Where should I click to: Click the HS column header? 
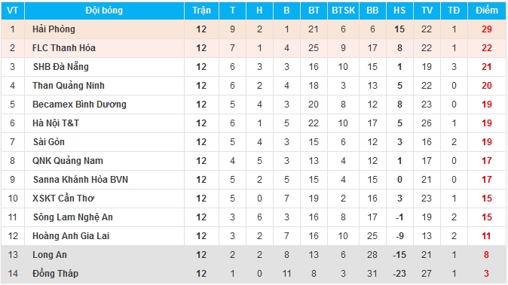(x=399, y=11)
